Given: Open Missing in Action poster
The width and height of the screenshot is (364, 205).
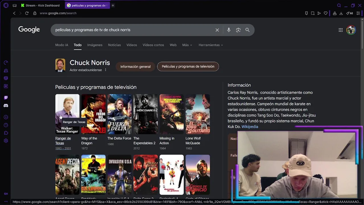Looking at the screenshot, I should tap(171, 114).
